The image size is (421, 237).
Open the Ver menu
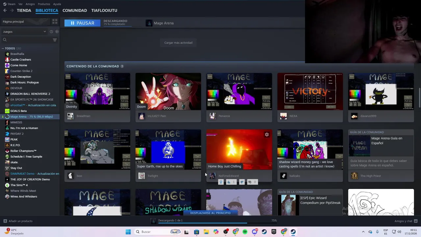tap(20, 4)
